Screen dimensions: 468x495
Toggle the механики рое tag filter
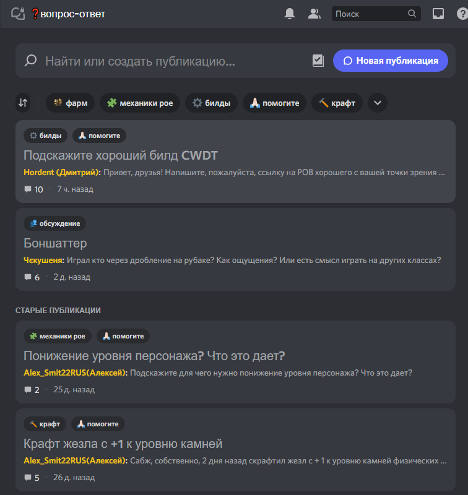140,103
